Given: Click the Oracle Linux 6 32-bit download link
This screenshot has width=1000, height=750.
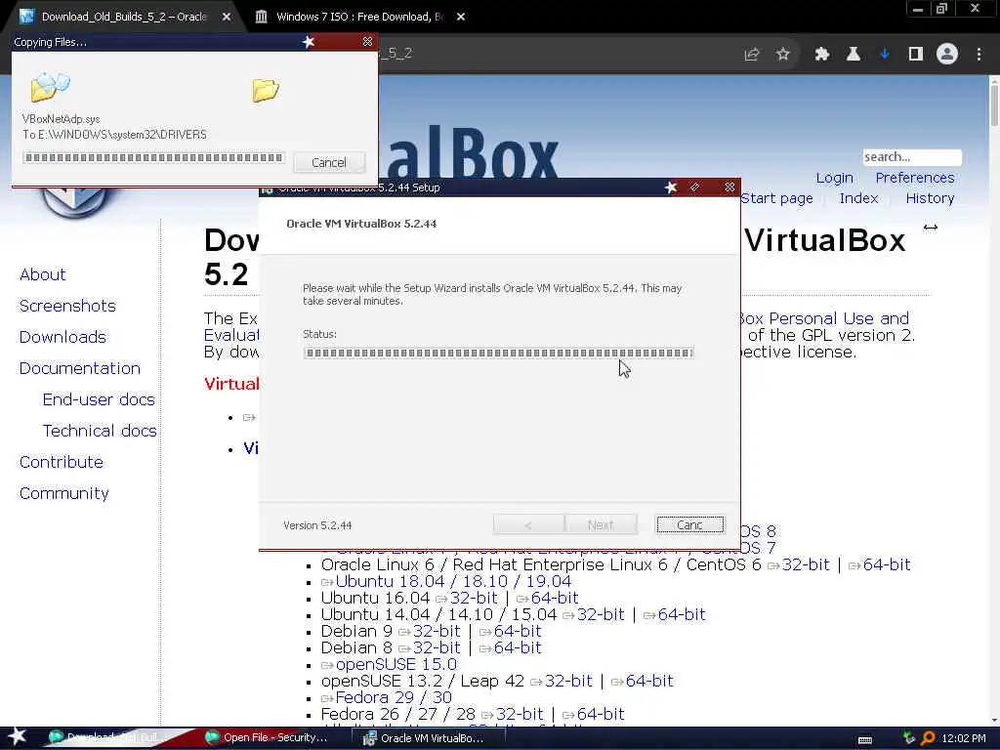Looking at the screenshot, I should [806, 565].
